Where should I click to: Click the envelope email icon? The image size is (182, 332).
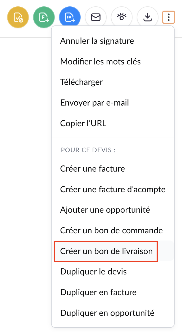(x=96, y=18)
